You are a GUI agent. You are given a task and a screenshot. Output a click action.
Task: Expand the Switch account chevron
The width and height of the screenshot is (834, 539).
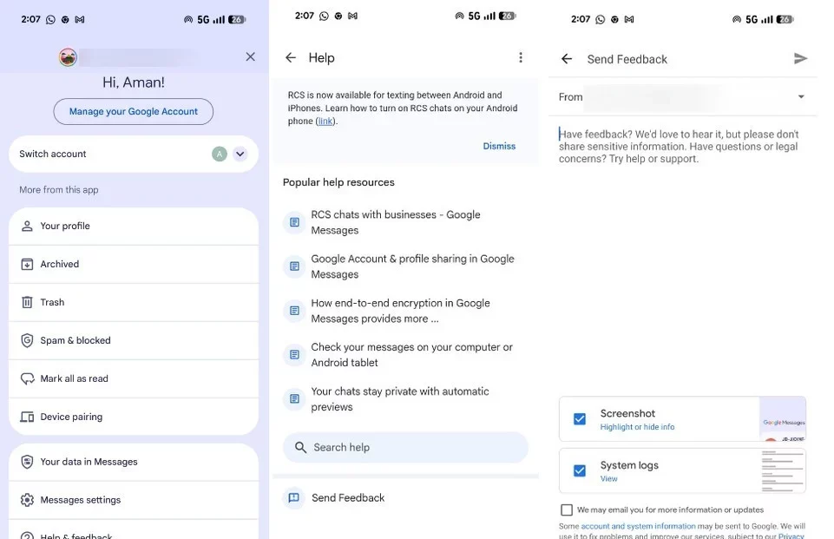pos(240,154)
